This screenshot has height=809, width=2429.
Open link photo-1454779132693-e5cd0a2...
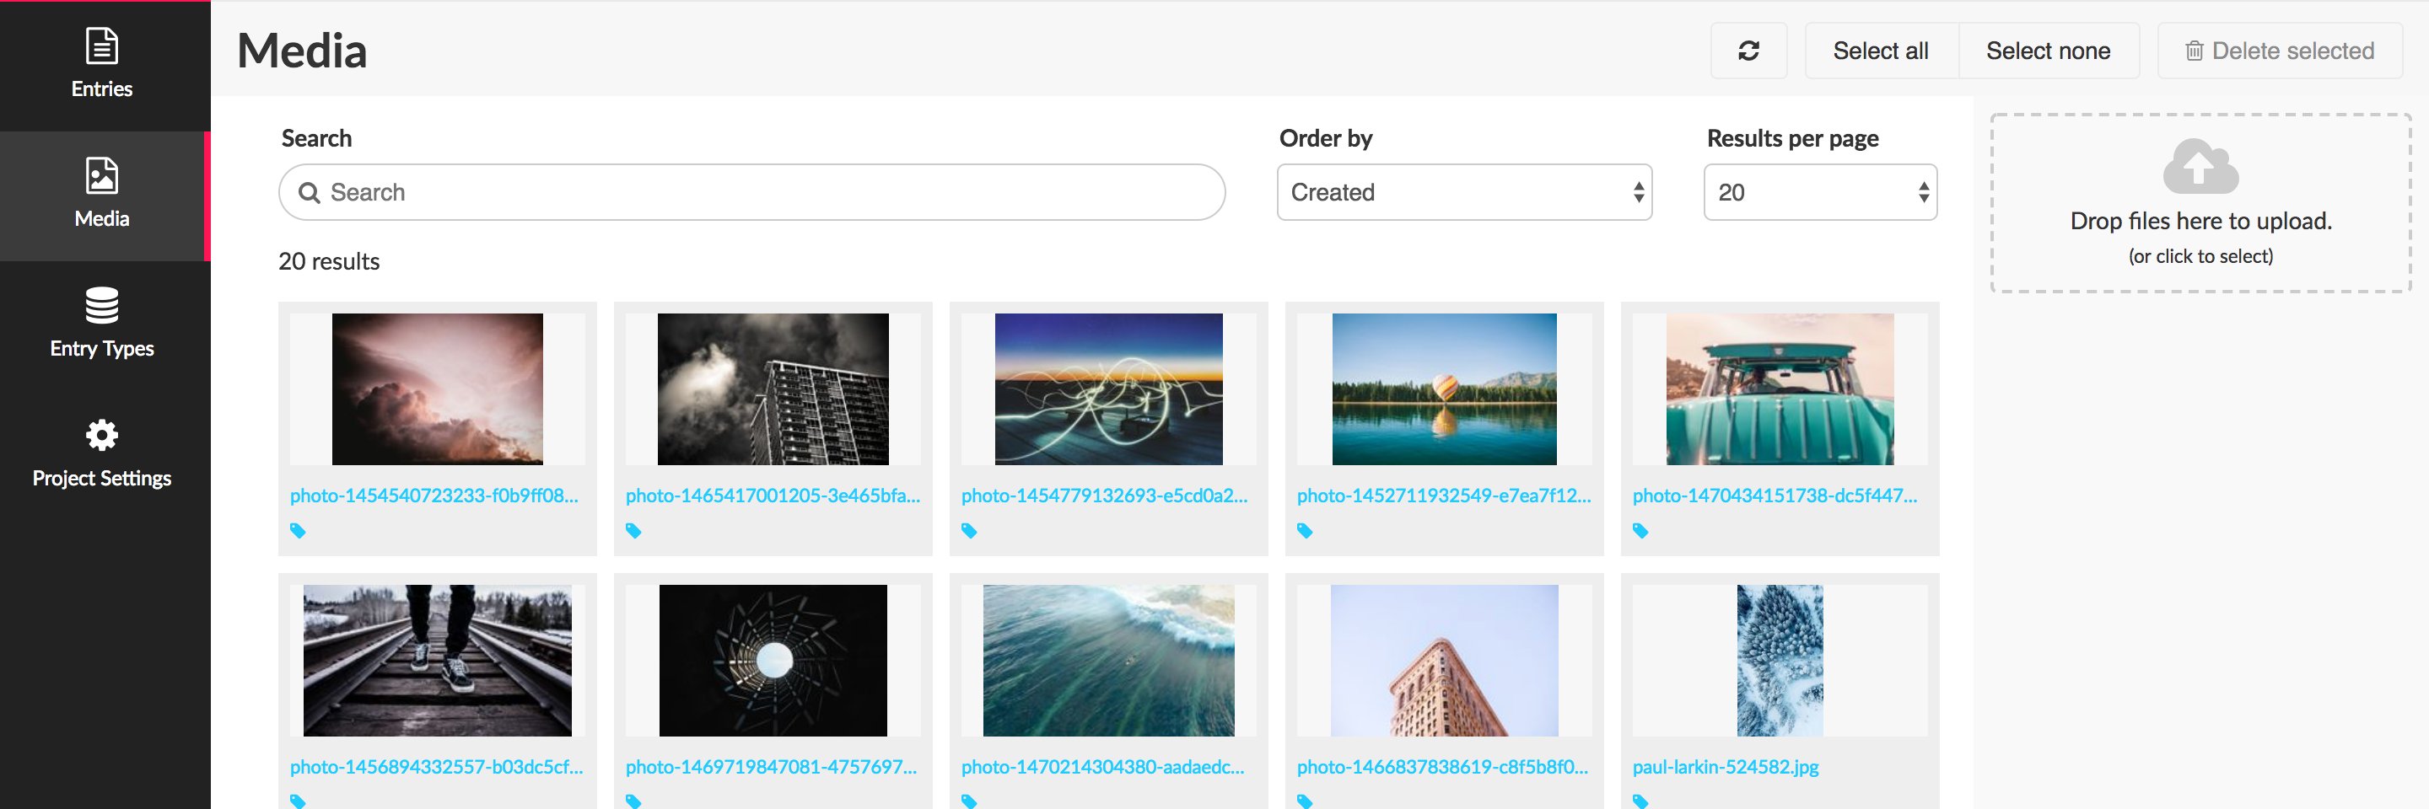(1104, 496)
